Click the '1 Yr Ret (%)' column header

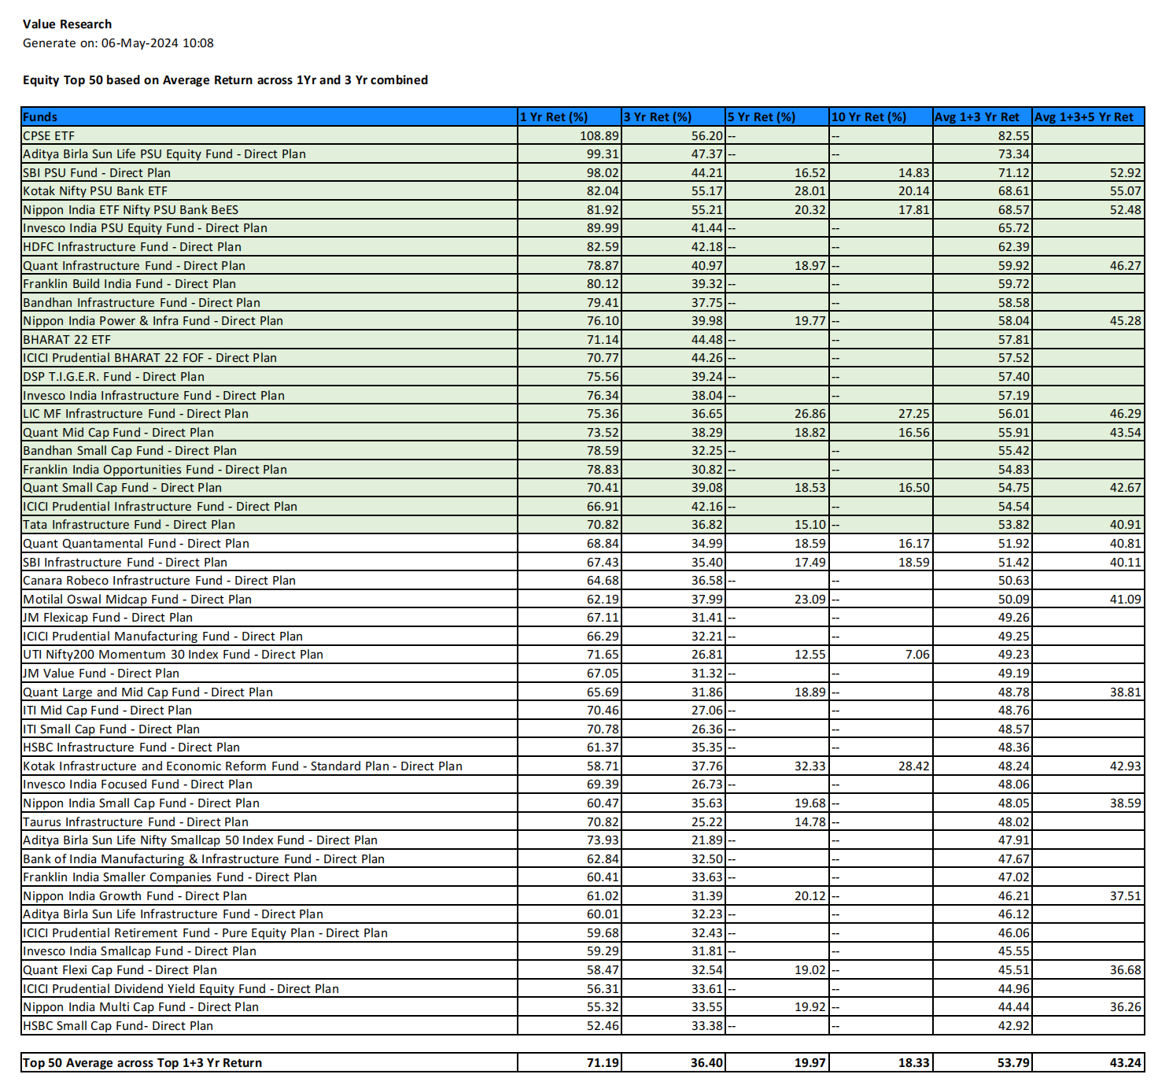click(x=570, y=116)
